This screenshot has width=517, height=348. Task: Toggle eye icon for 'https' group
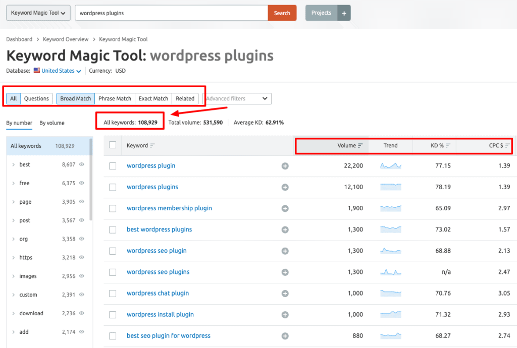81,257
